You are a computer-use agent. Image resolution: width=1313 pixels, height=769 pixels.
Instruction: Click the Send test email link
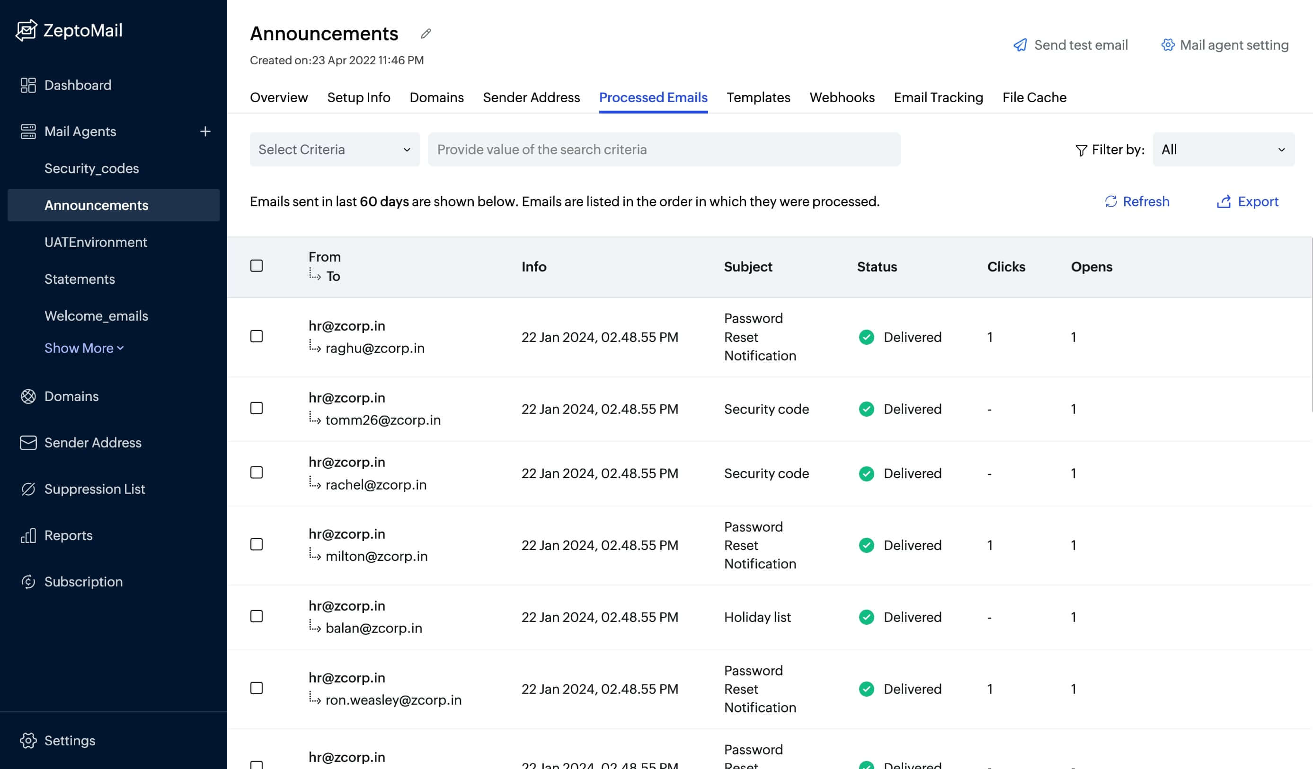1071,45
